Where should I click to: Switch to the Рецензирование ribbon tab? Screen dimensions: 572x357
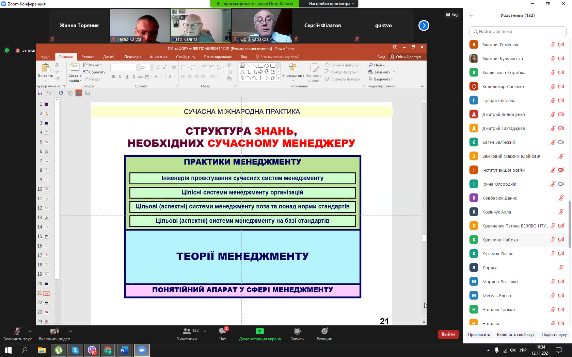(x=218, y=57)
